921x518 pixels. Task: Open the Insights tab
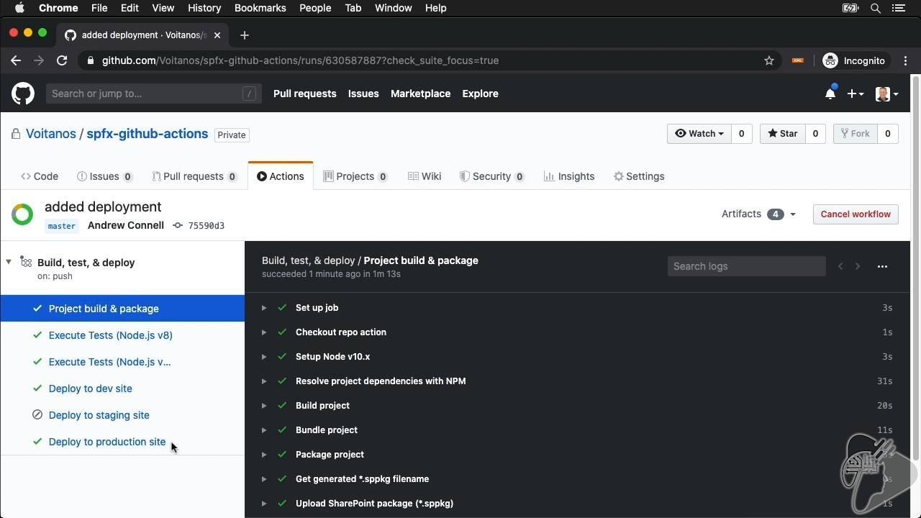point(569,176)
